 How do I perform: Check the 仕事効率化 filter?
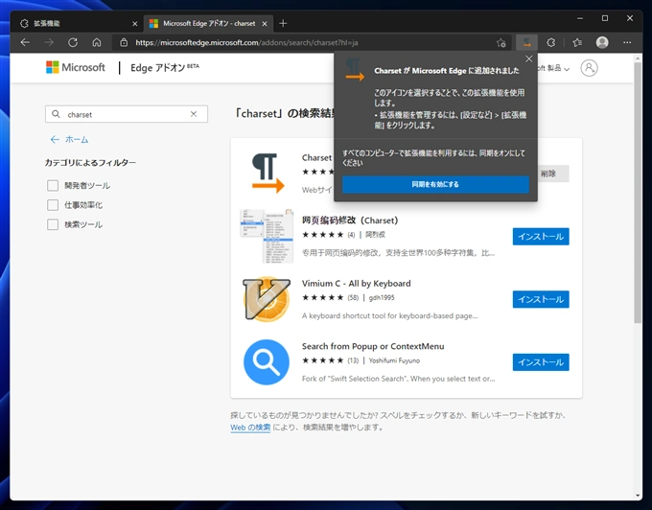(x=53, y=205)
